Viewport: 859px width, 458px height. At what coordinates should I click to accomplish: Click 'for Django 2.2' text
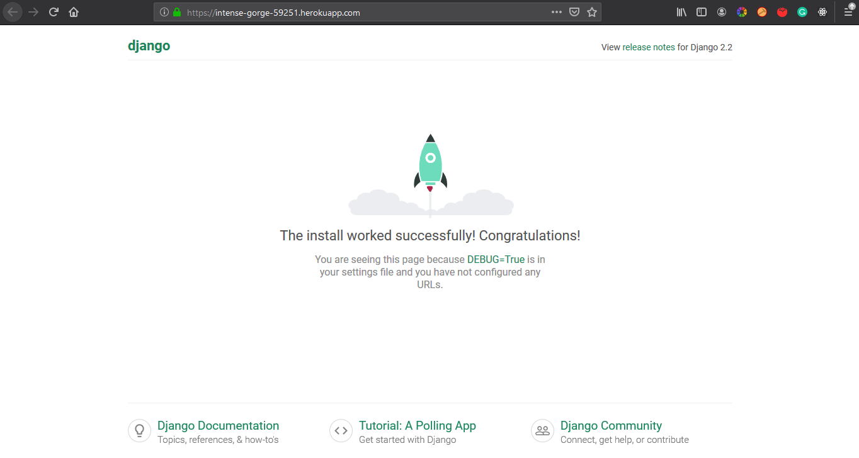pos(705,47)
